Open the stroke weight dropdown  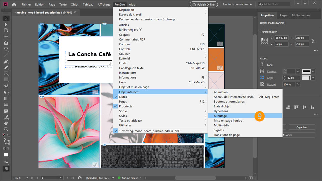coord(298,71)
